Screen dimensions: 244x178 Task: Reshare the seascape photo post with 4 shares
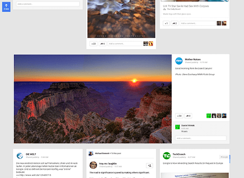pos(102,44)
